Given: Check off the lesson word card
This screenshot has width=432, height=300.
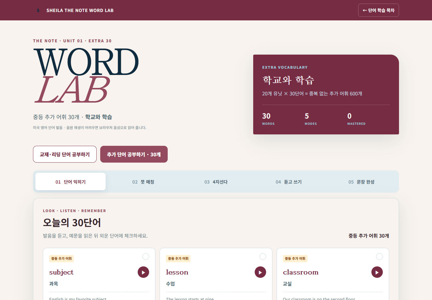Looking at the screenshot, I should click(263, 256).
